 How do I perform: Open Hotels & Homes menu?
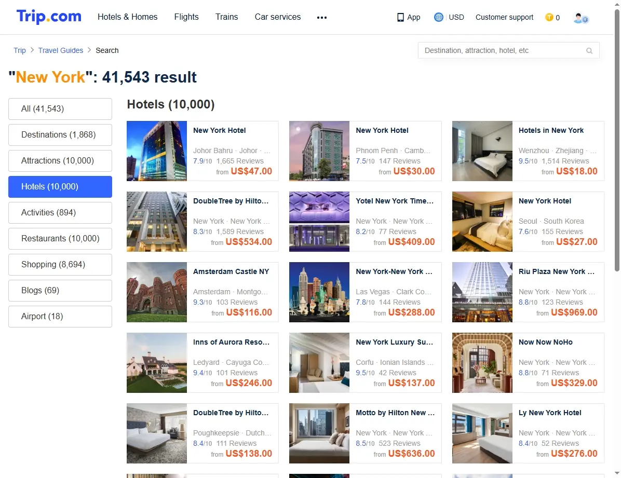coord(128,17)
